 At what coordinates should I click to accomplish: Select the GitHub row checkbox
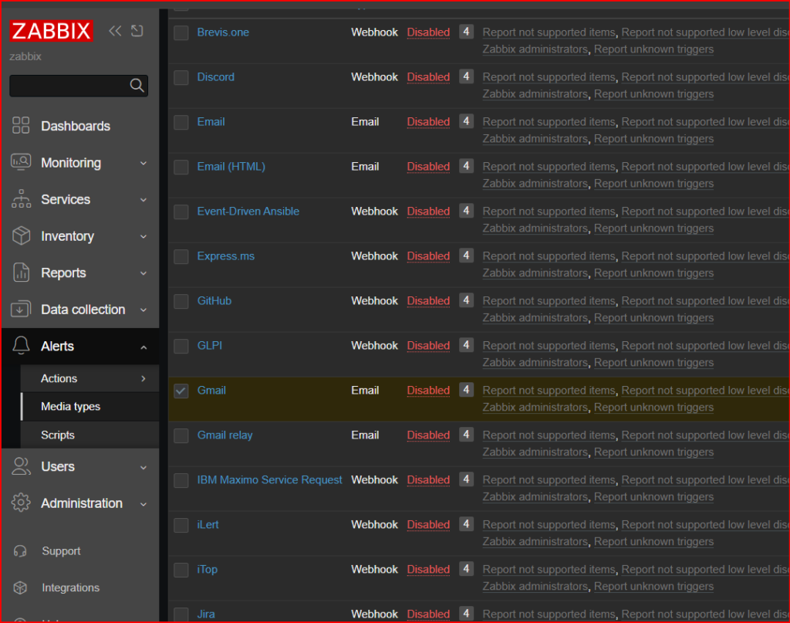pyautogui.click(x=181, y=301)
